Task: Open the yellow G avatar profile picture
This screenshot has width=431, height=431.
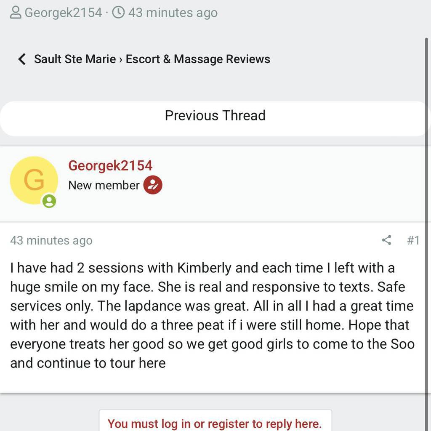Action: coord(34,180)
